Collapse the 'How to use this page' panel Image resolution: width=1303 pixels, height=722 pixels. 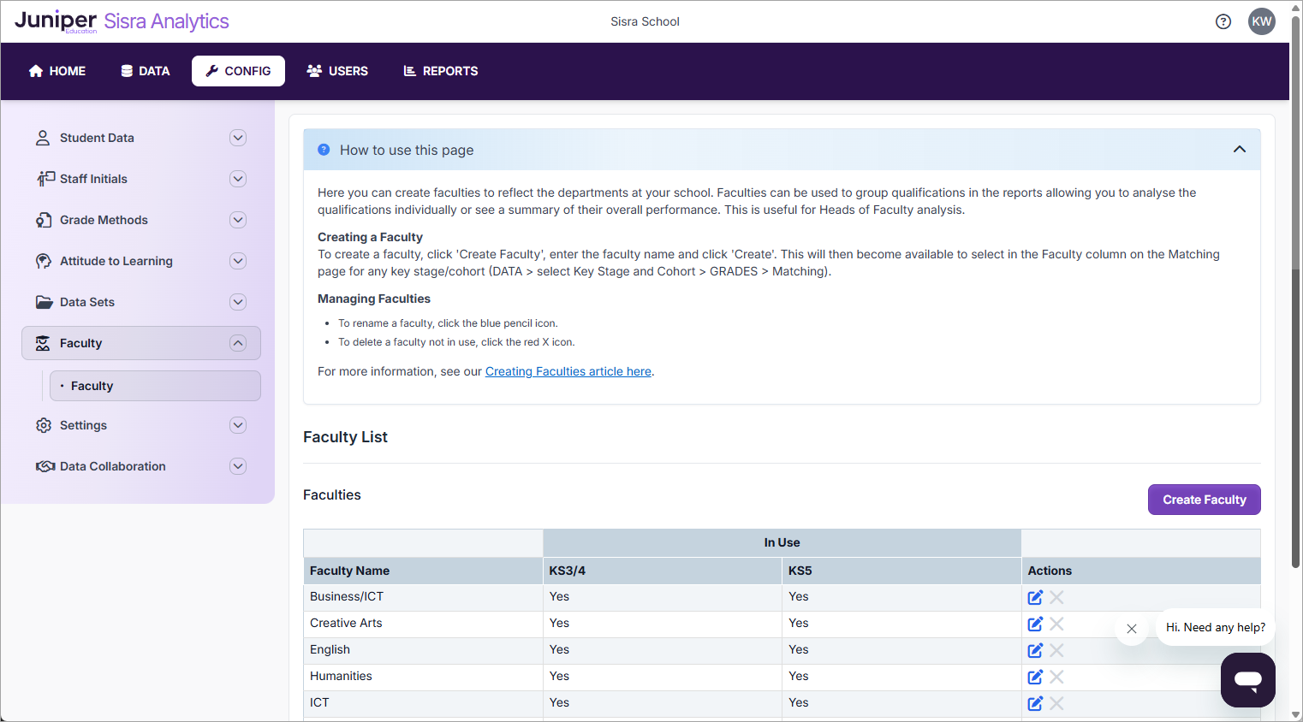[x=1239, y=150]
